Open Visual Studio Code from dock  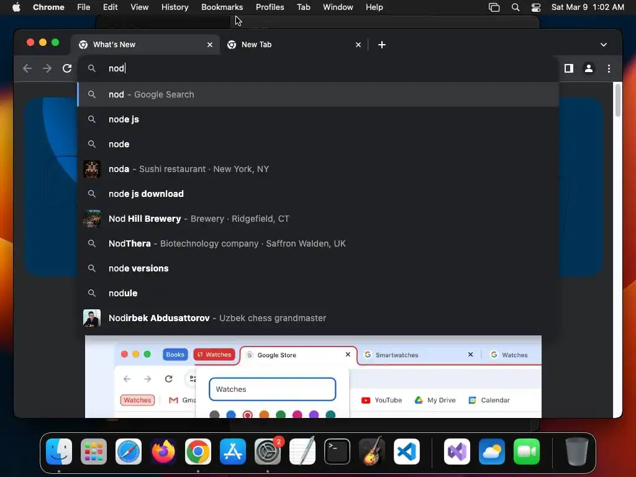pos(407,452)
